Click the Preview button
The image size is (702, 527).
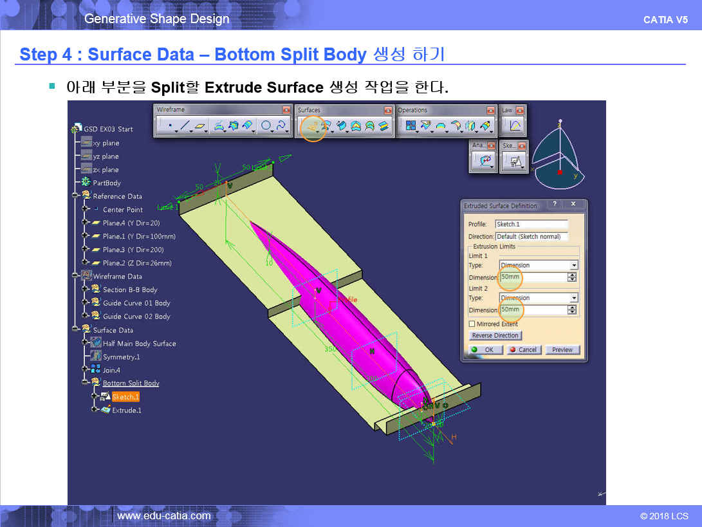562,350
